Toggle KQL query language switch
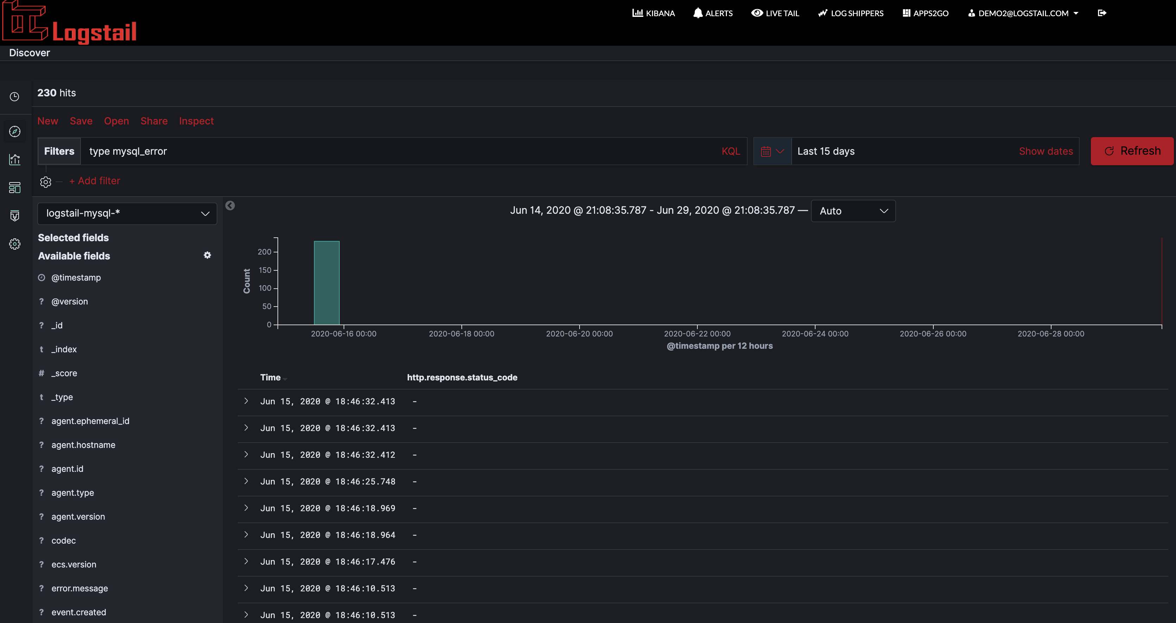The height and width of the screenshot is (623, 1176). [730, 151]
